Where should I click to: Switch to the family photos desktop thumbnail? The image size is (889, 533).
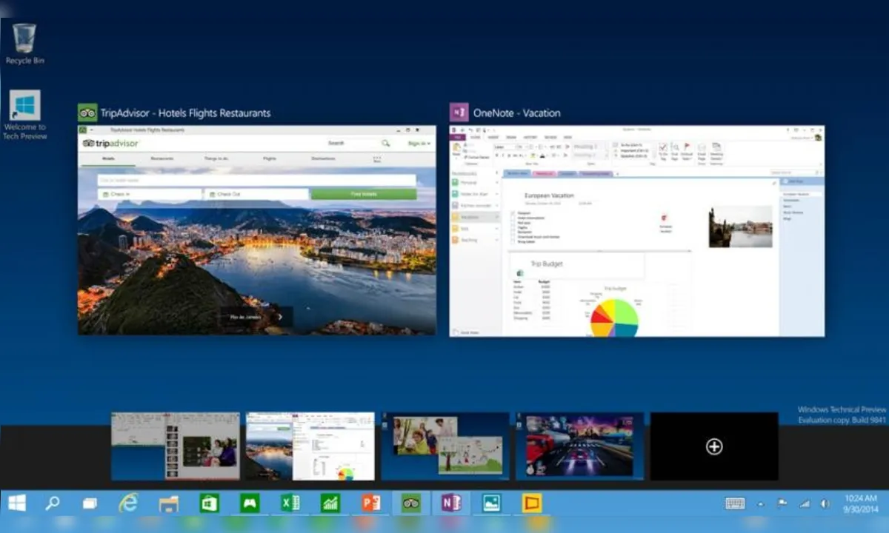tap(445, 446)
